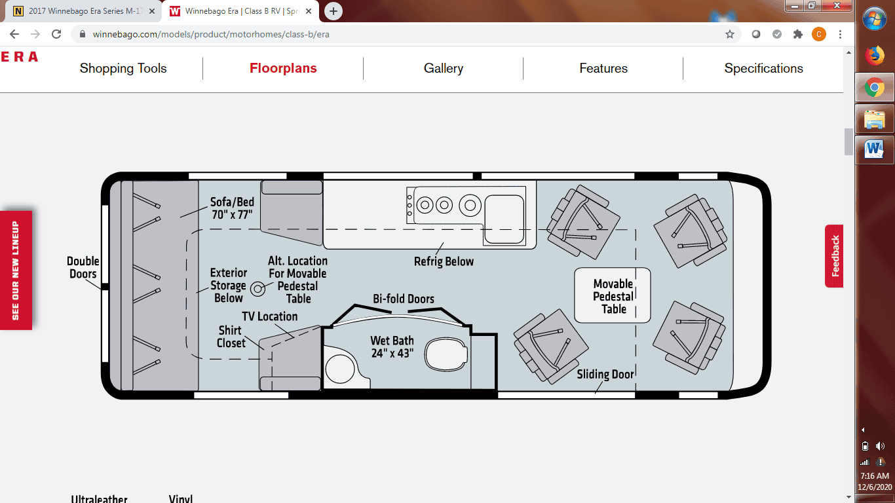
Task: Click the Vinyl option text
Action: 181,499
